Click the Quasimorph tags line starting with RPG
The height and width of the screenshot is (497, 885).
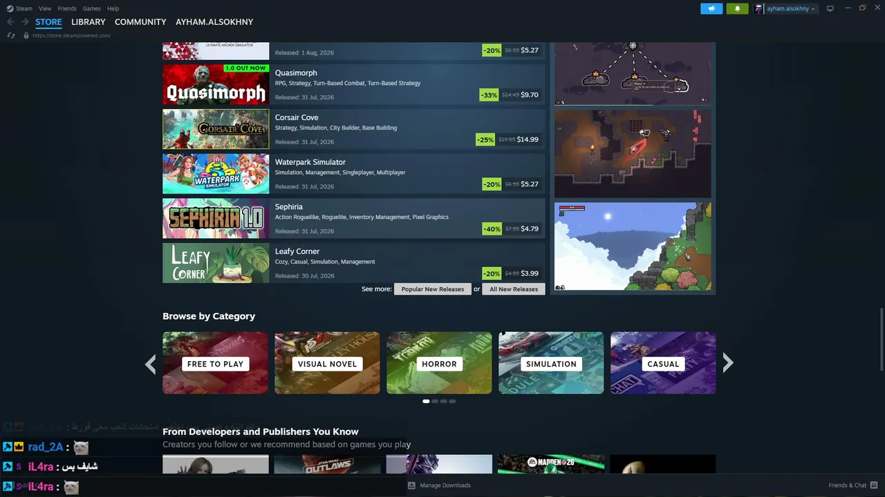point(348,84)
